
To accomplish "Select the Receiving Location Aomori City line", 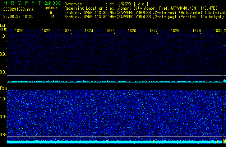I will click(141, 8).
